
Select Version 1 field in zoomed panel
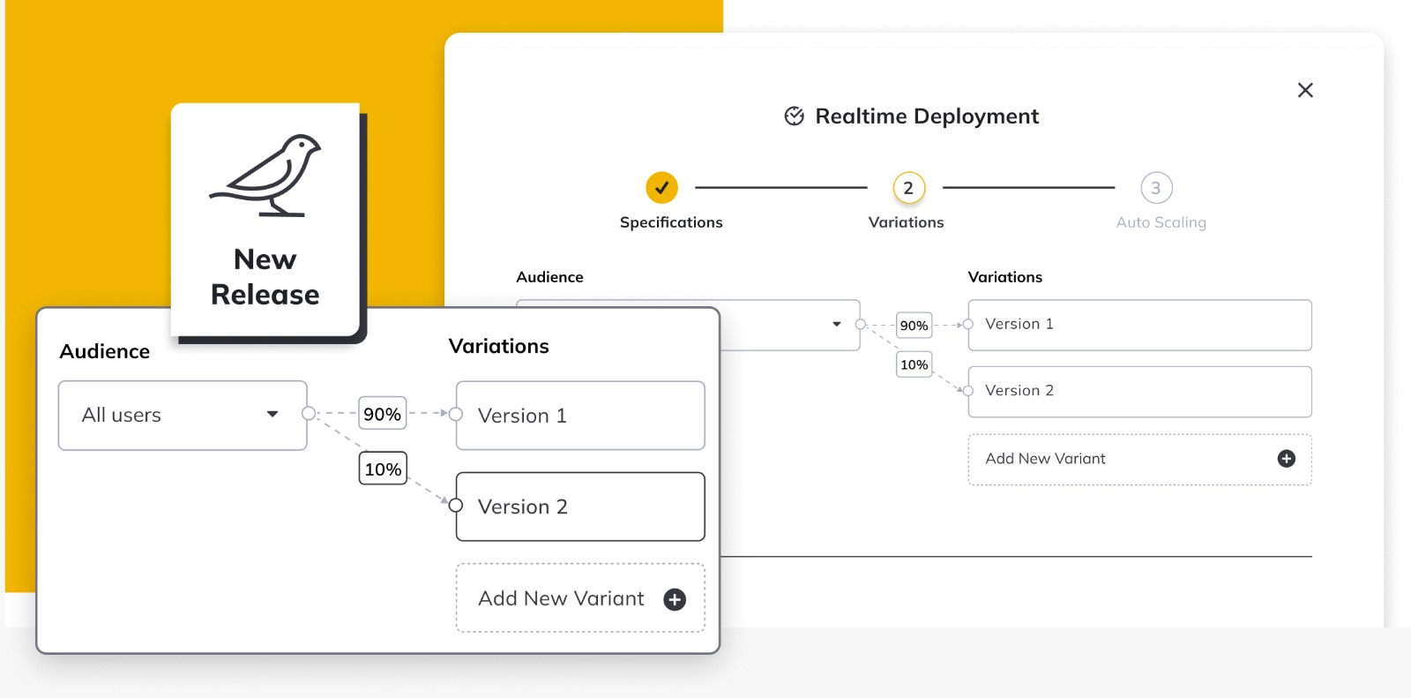coord(580,416)
